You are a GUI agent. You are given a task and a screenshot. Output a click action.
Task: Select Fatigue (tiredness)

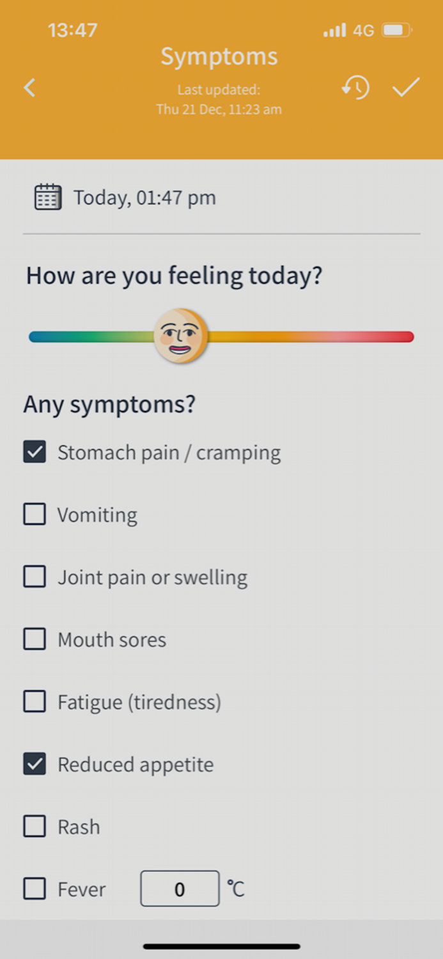click(35, 701)
